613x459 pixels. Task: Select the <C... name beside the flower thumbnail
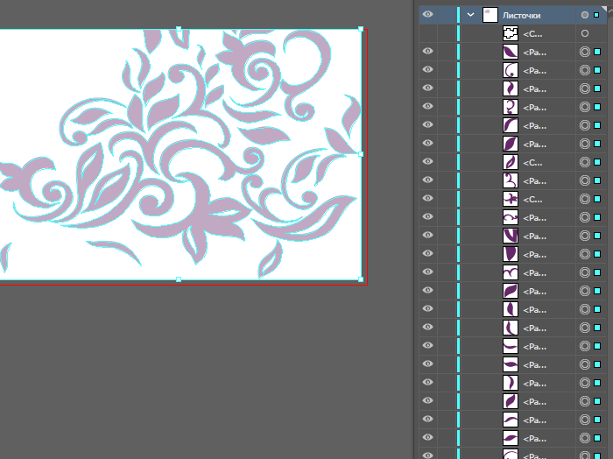click(532, 200)
